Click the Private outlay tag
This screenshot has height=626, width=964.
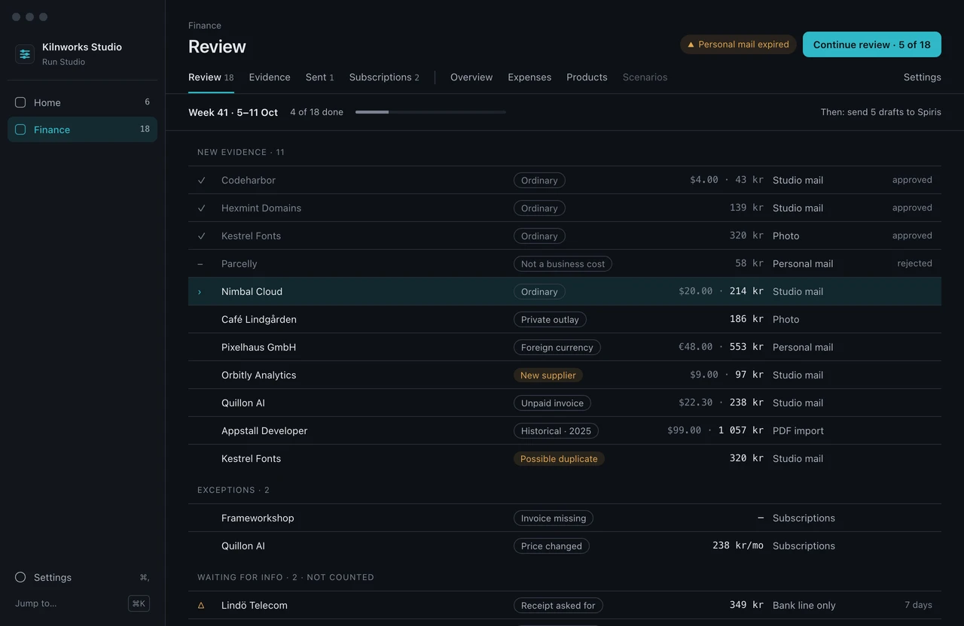coord(550,320)
